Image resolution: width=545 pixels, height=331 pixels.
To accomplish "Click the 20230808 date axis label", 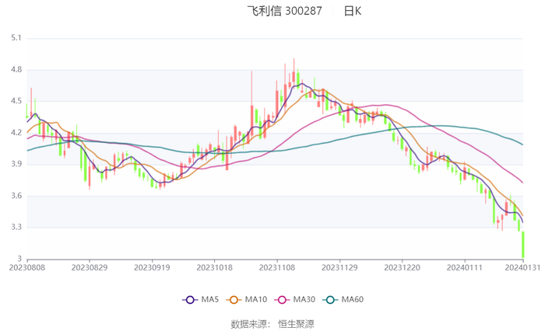I will coord(27,267).
